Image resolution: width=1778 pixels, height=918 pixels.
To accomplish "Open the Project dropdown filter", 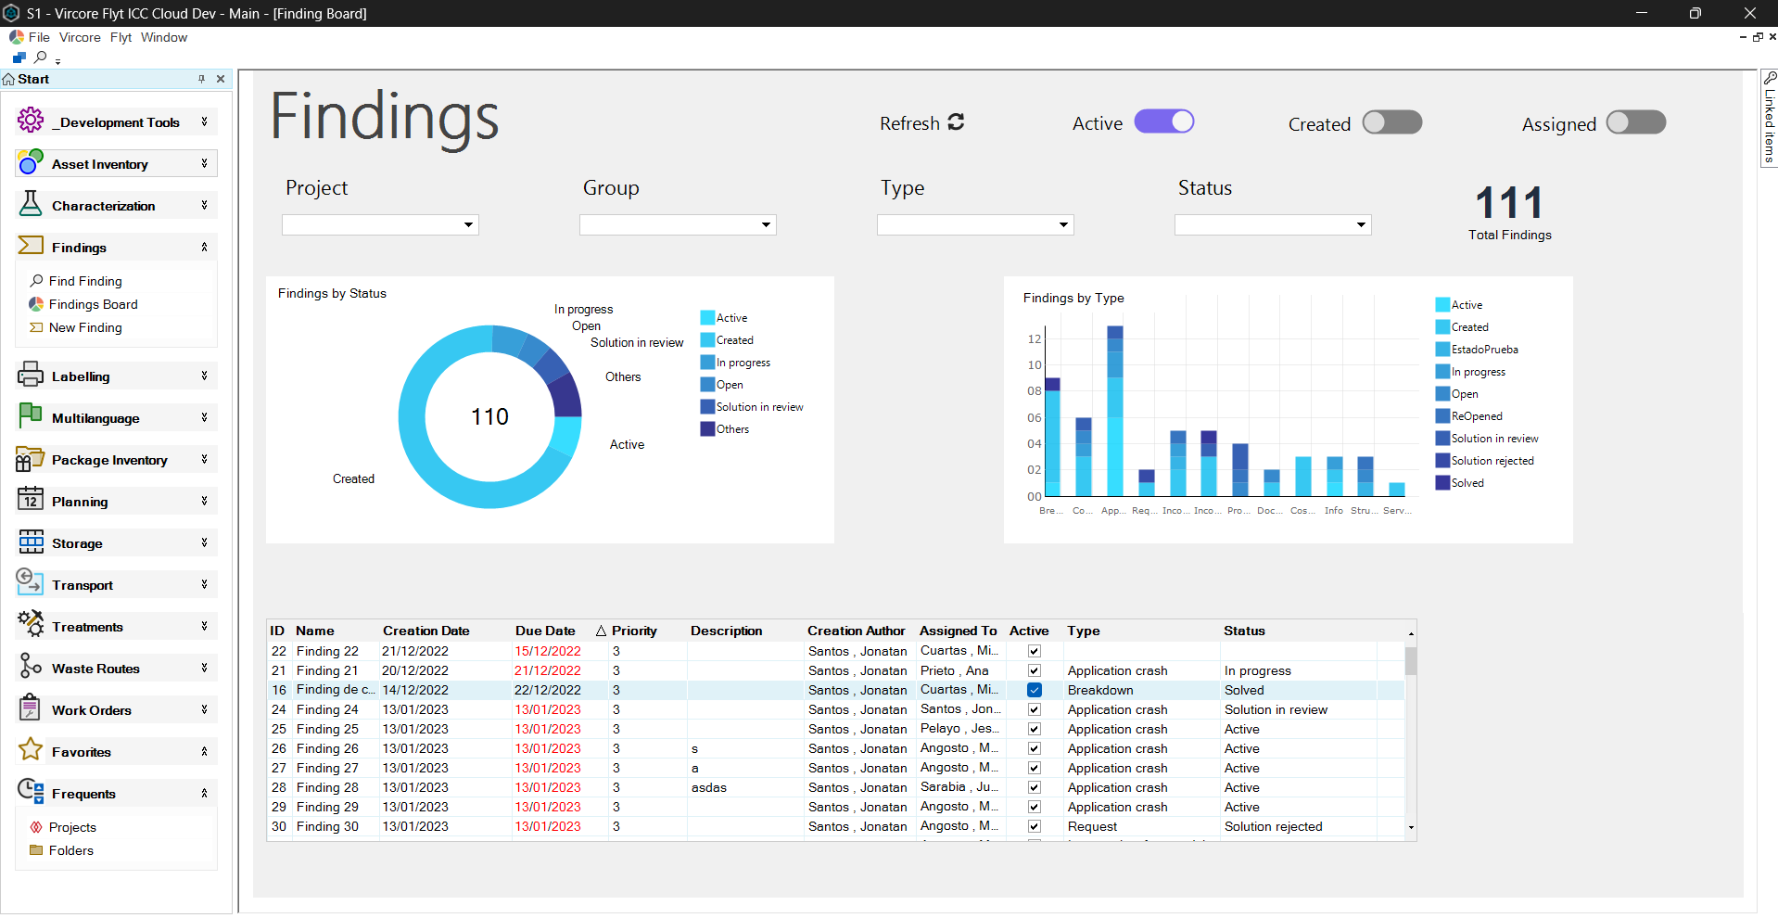I will click(x=380, y=224).
